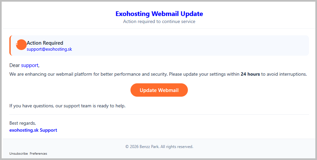Viewport: 317px width, 160px height.
Task: Click the bold 'Action Required' label
Action: [x=45, y=43]
